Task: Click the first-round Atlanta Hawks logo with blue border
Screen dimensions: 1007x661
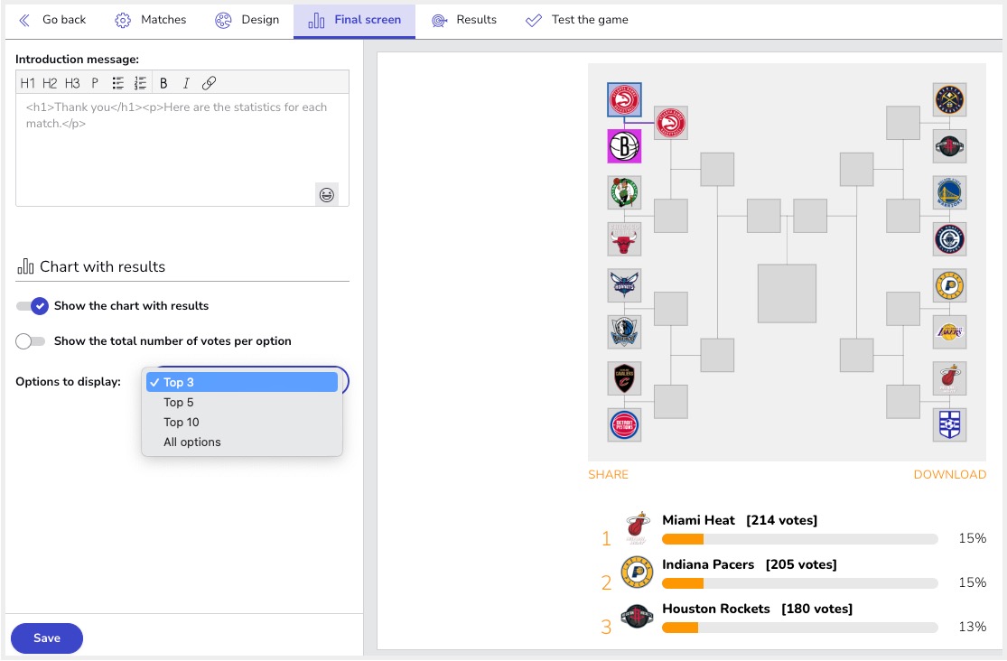Action: 624,99
